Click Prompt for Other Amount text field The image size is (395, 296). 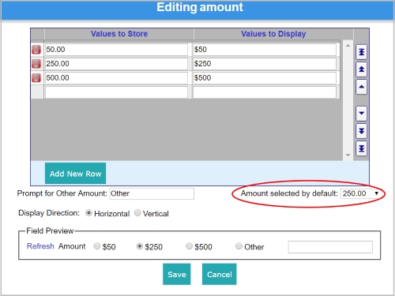coord(152,193)
